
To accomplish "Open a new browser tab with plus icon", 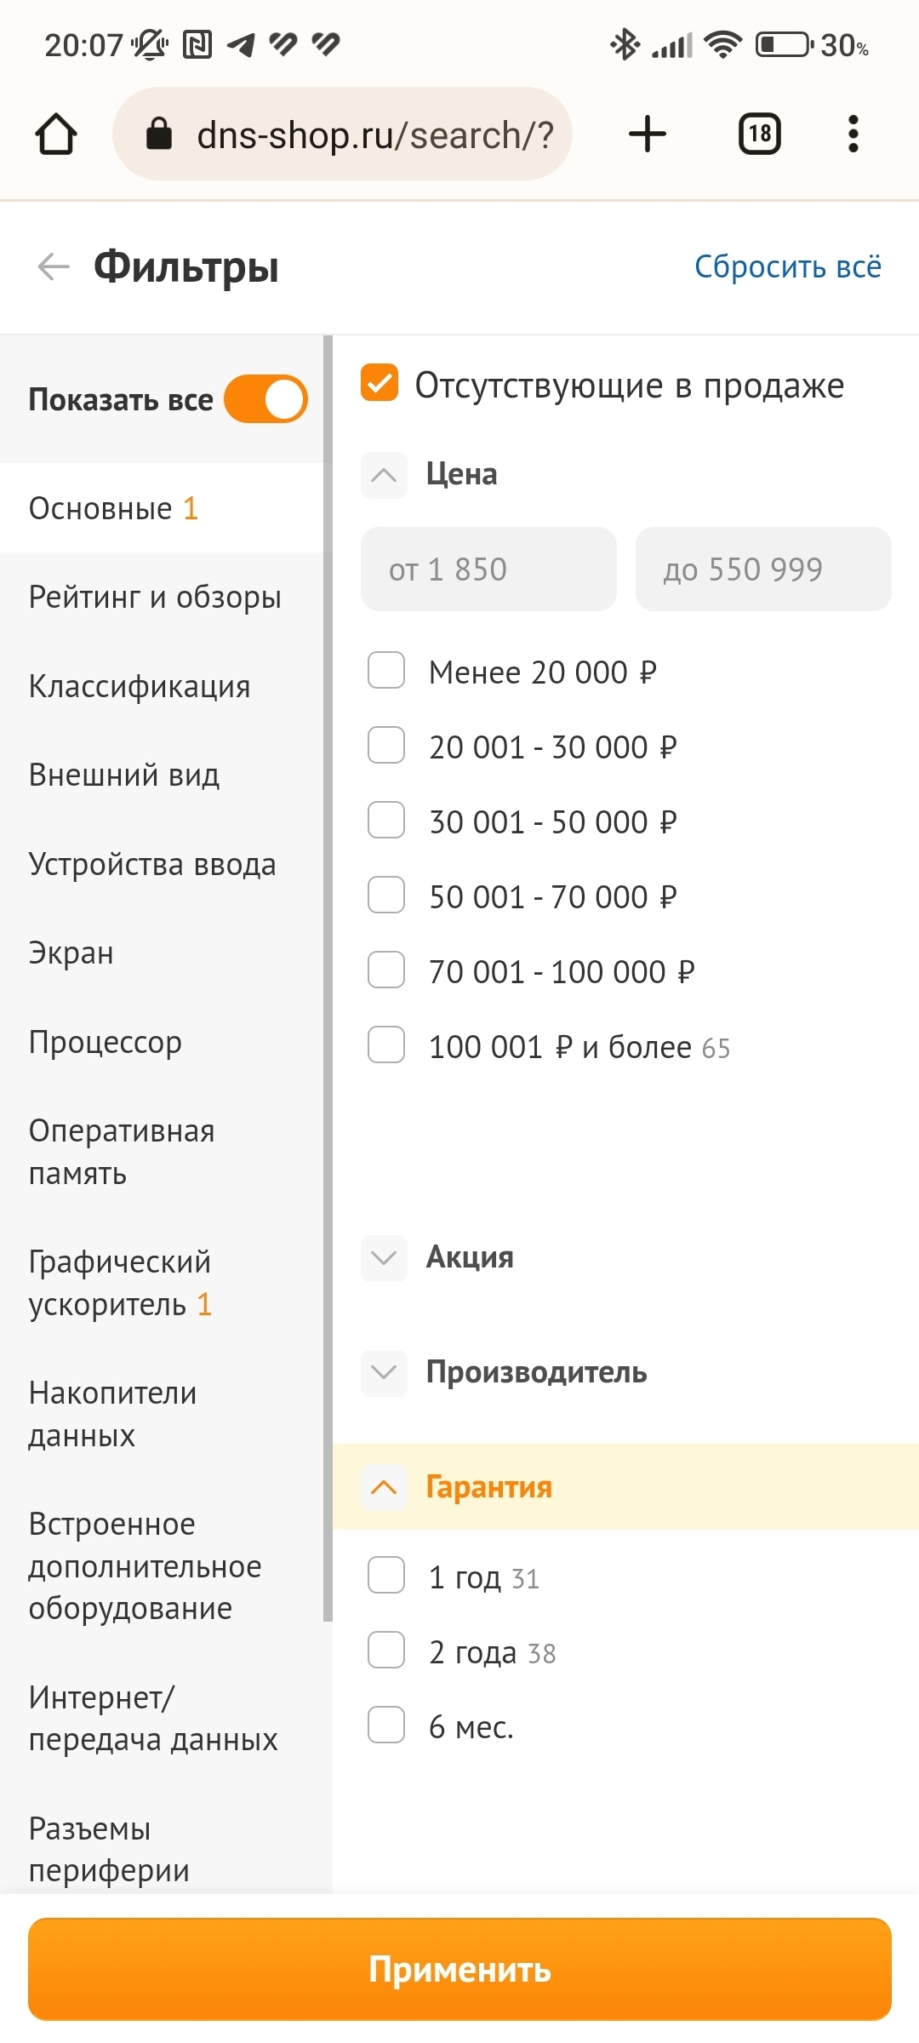I will (x=648, y=134).
